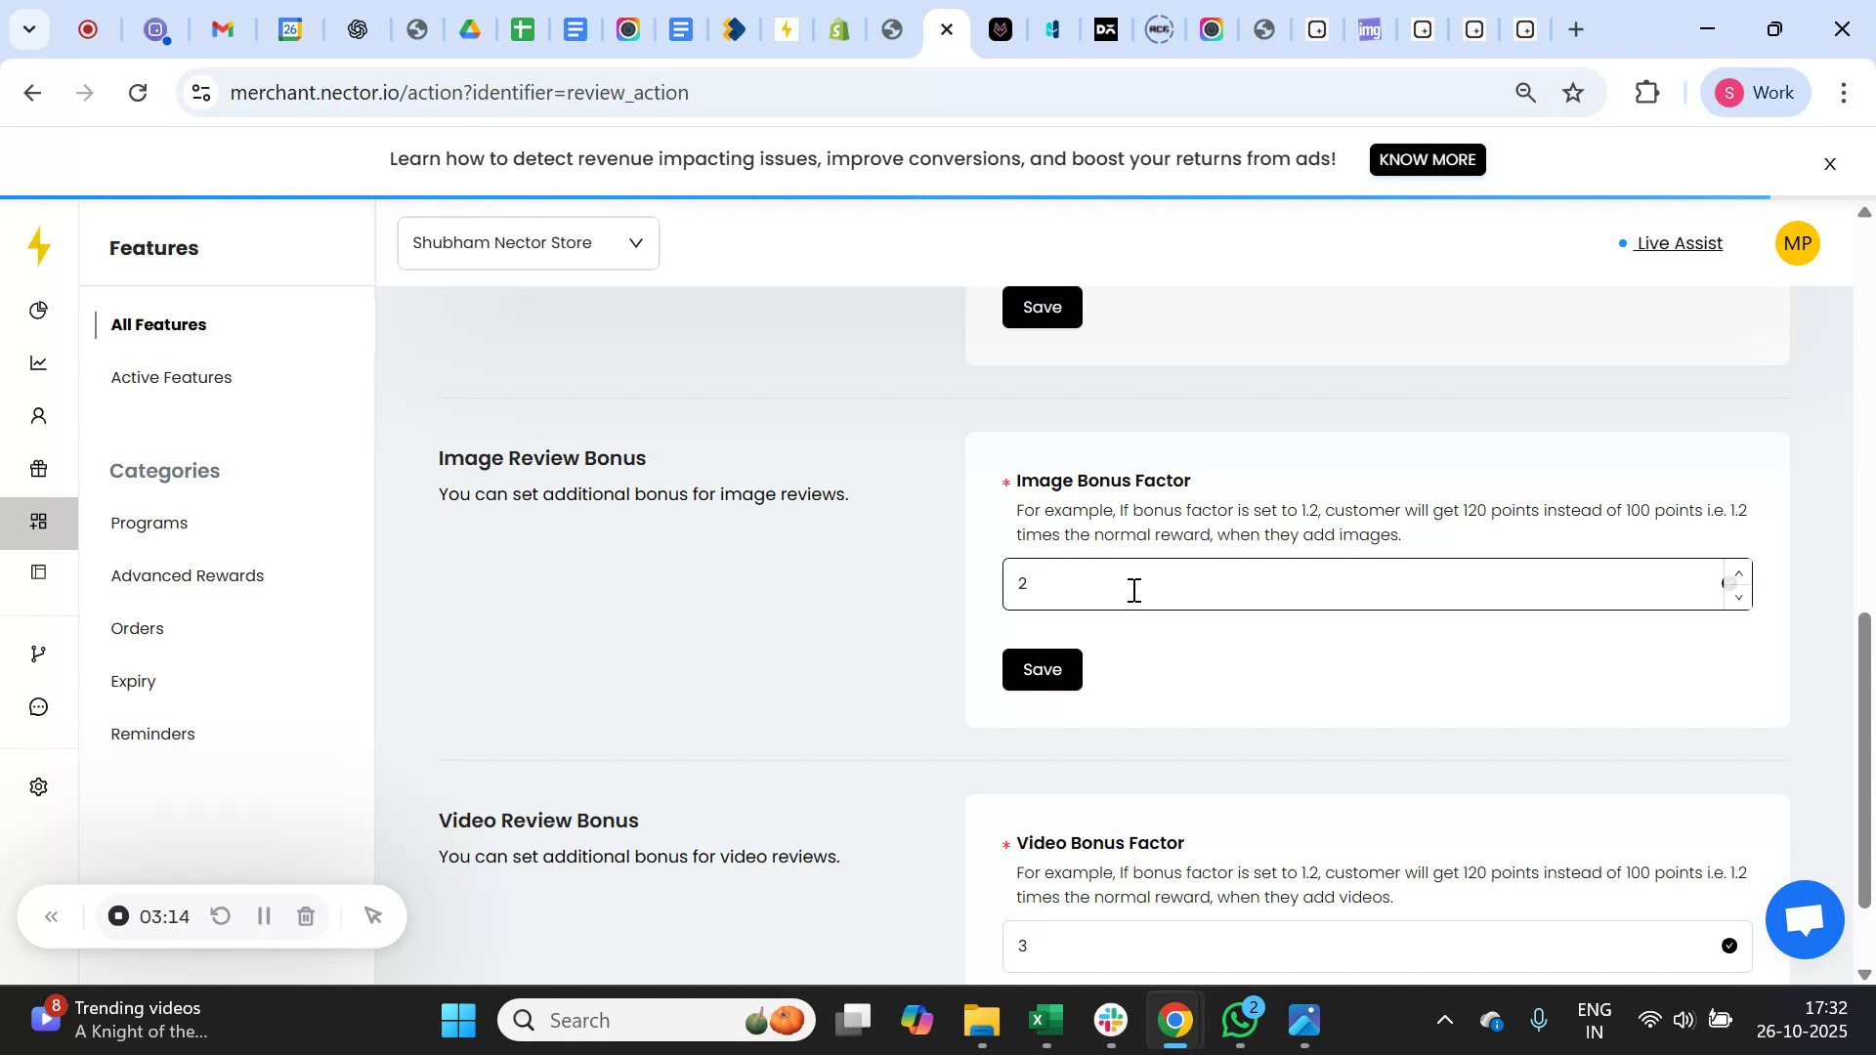Screen dimensions: 1876x1055
Task: Open the Advanced Rewards category
Action: [187, 575]
